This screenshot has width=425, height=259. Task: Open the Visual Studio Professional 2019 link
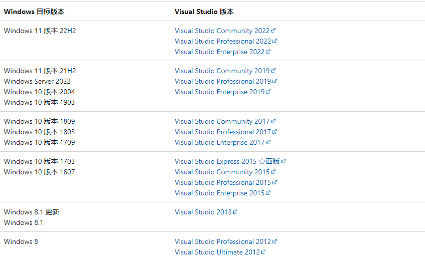tap(223, 81)
